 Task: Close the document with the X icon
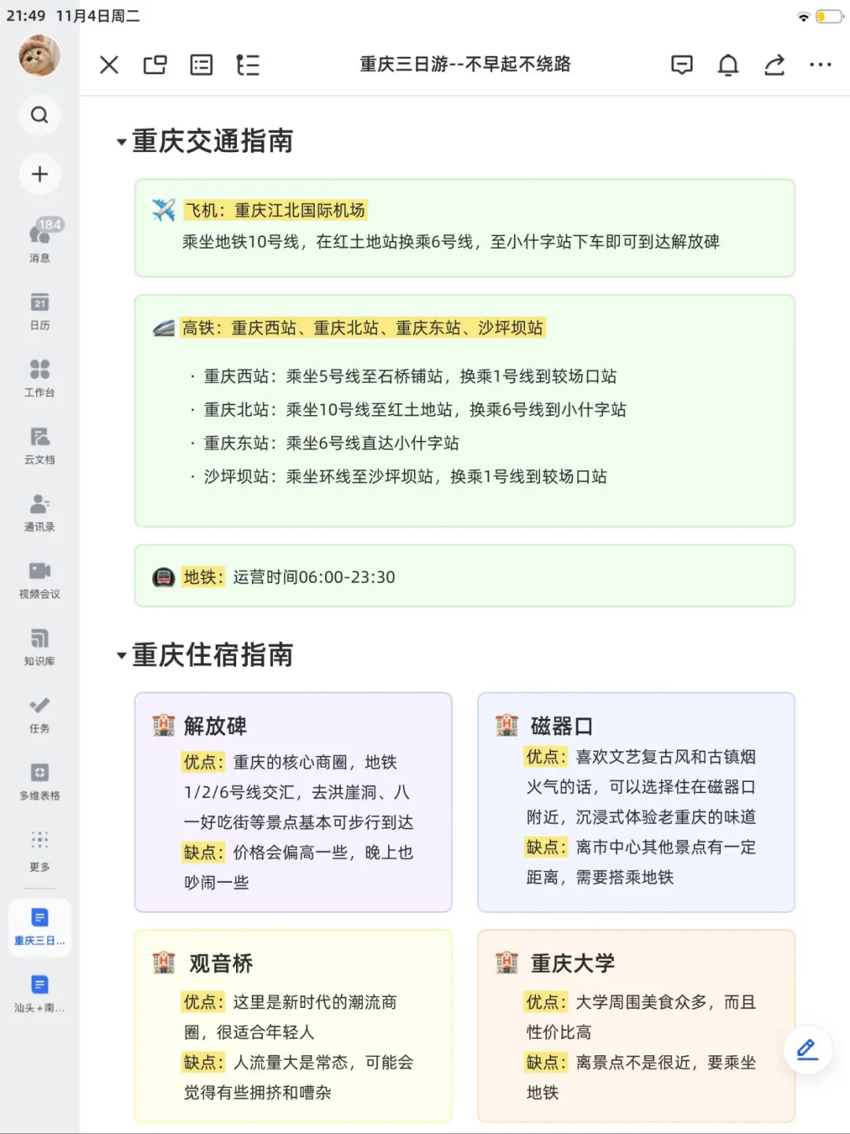[x=109, y=65]
